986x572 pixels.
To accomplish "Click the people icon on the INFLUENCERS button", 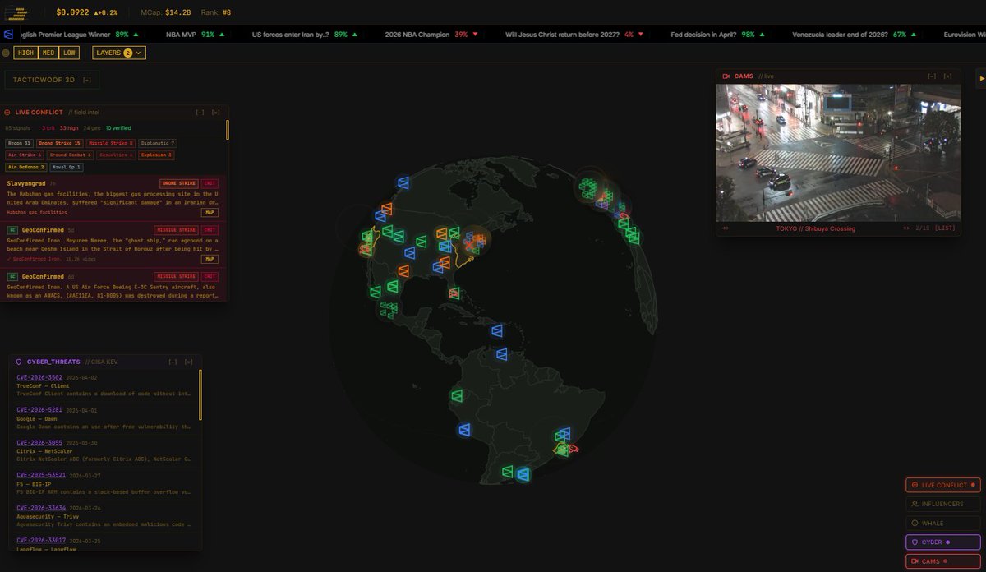I will tap(915, 504).
